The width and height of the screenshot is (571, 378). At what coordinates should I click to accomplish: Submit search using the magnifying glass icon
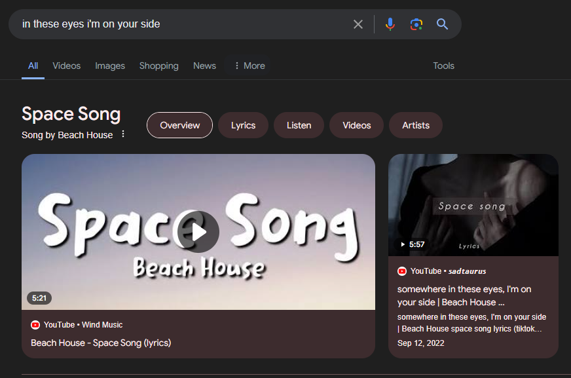click(442, 24)
